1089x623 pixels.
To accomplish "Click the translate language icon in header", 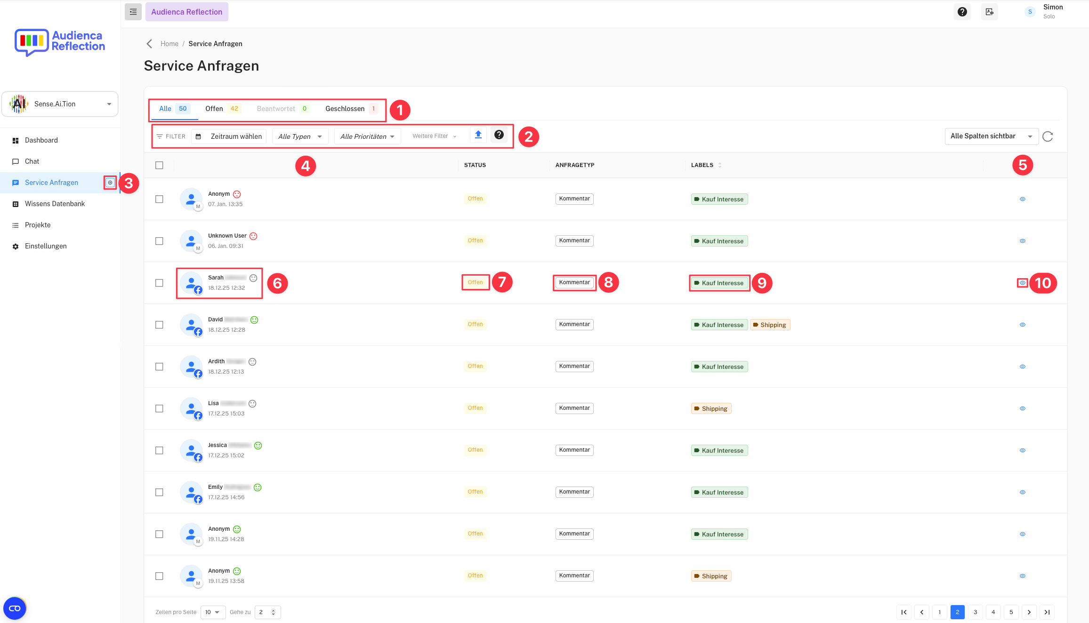I will coord(989,12).
